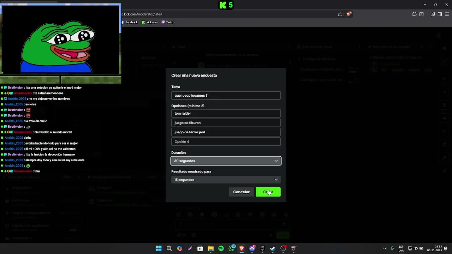Open the Duración dropdown showing 30 segundos
Image resolution: width=452 pixels, height=254 pixels.
(226, 161)
